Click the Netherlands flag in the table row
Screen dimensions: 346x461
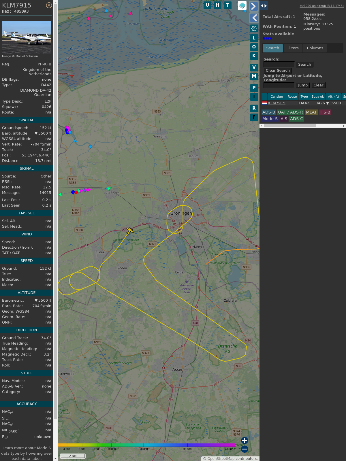(264, 103)
